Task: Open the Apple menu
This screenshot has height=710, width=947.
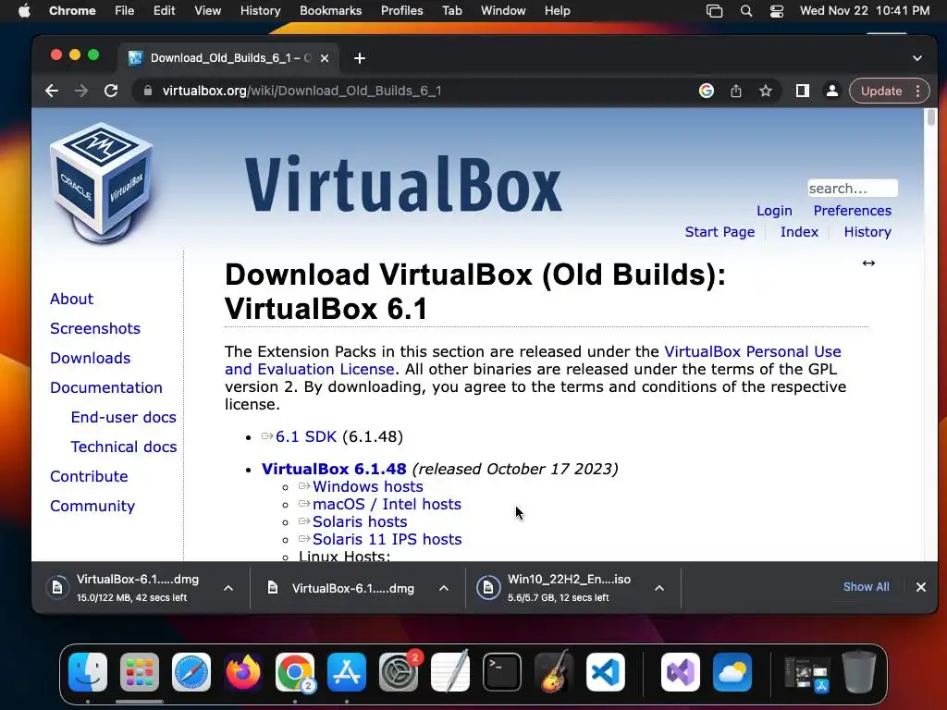Action: (x=24, y=10)
